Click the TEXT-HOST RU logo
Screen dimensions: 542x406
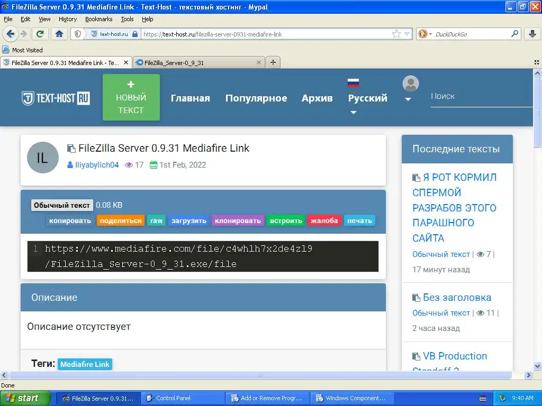(56, 98)
